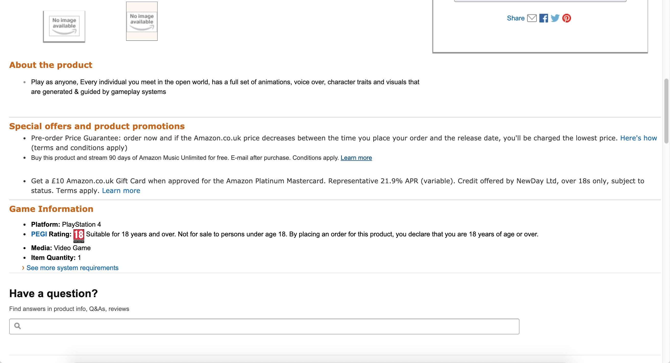Image resolution: width=670 pixels, height=363 pixels.
Task: Focus the Have a question search field
Action: (268, 326)
